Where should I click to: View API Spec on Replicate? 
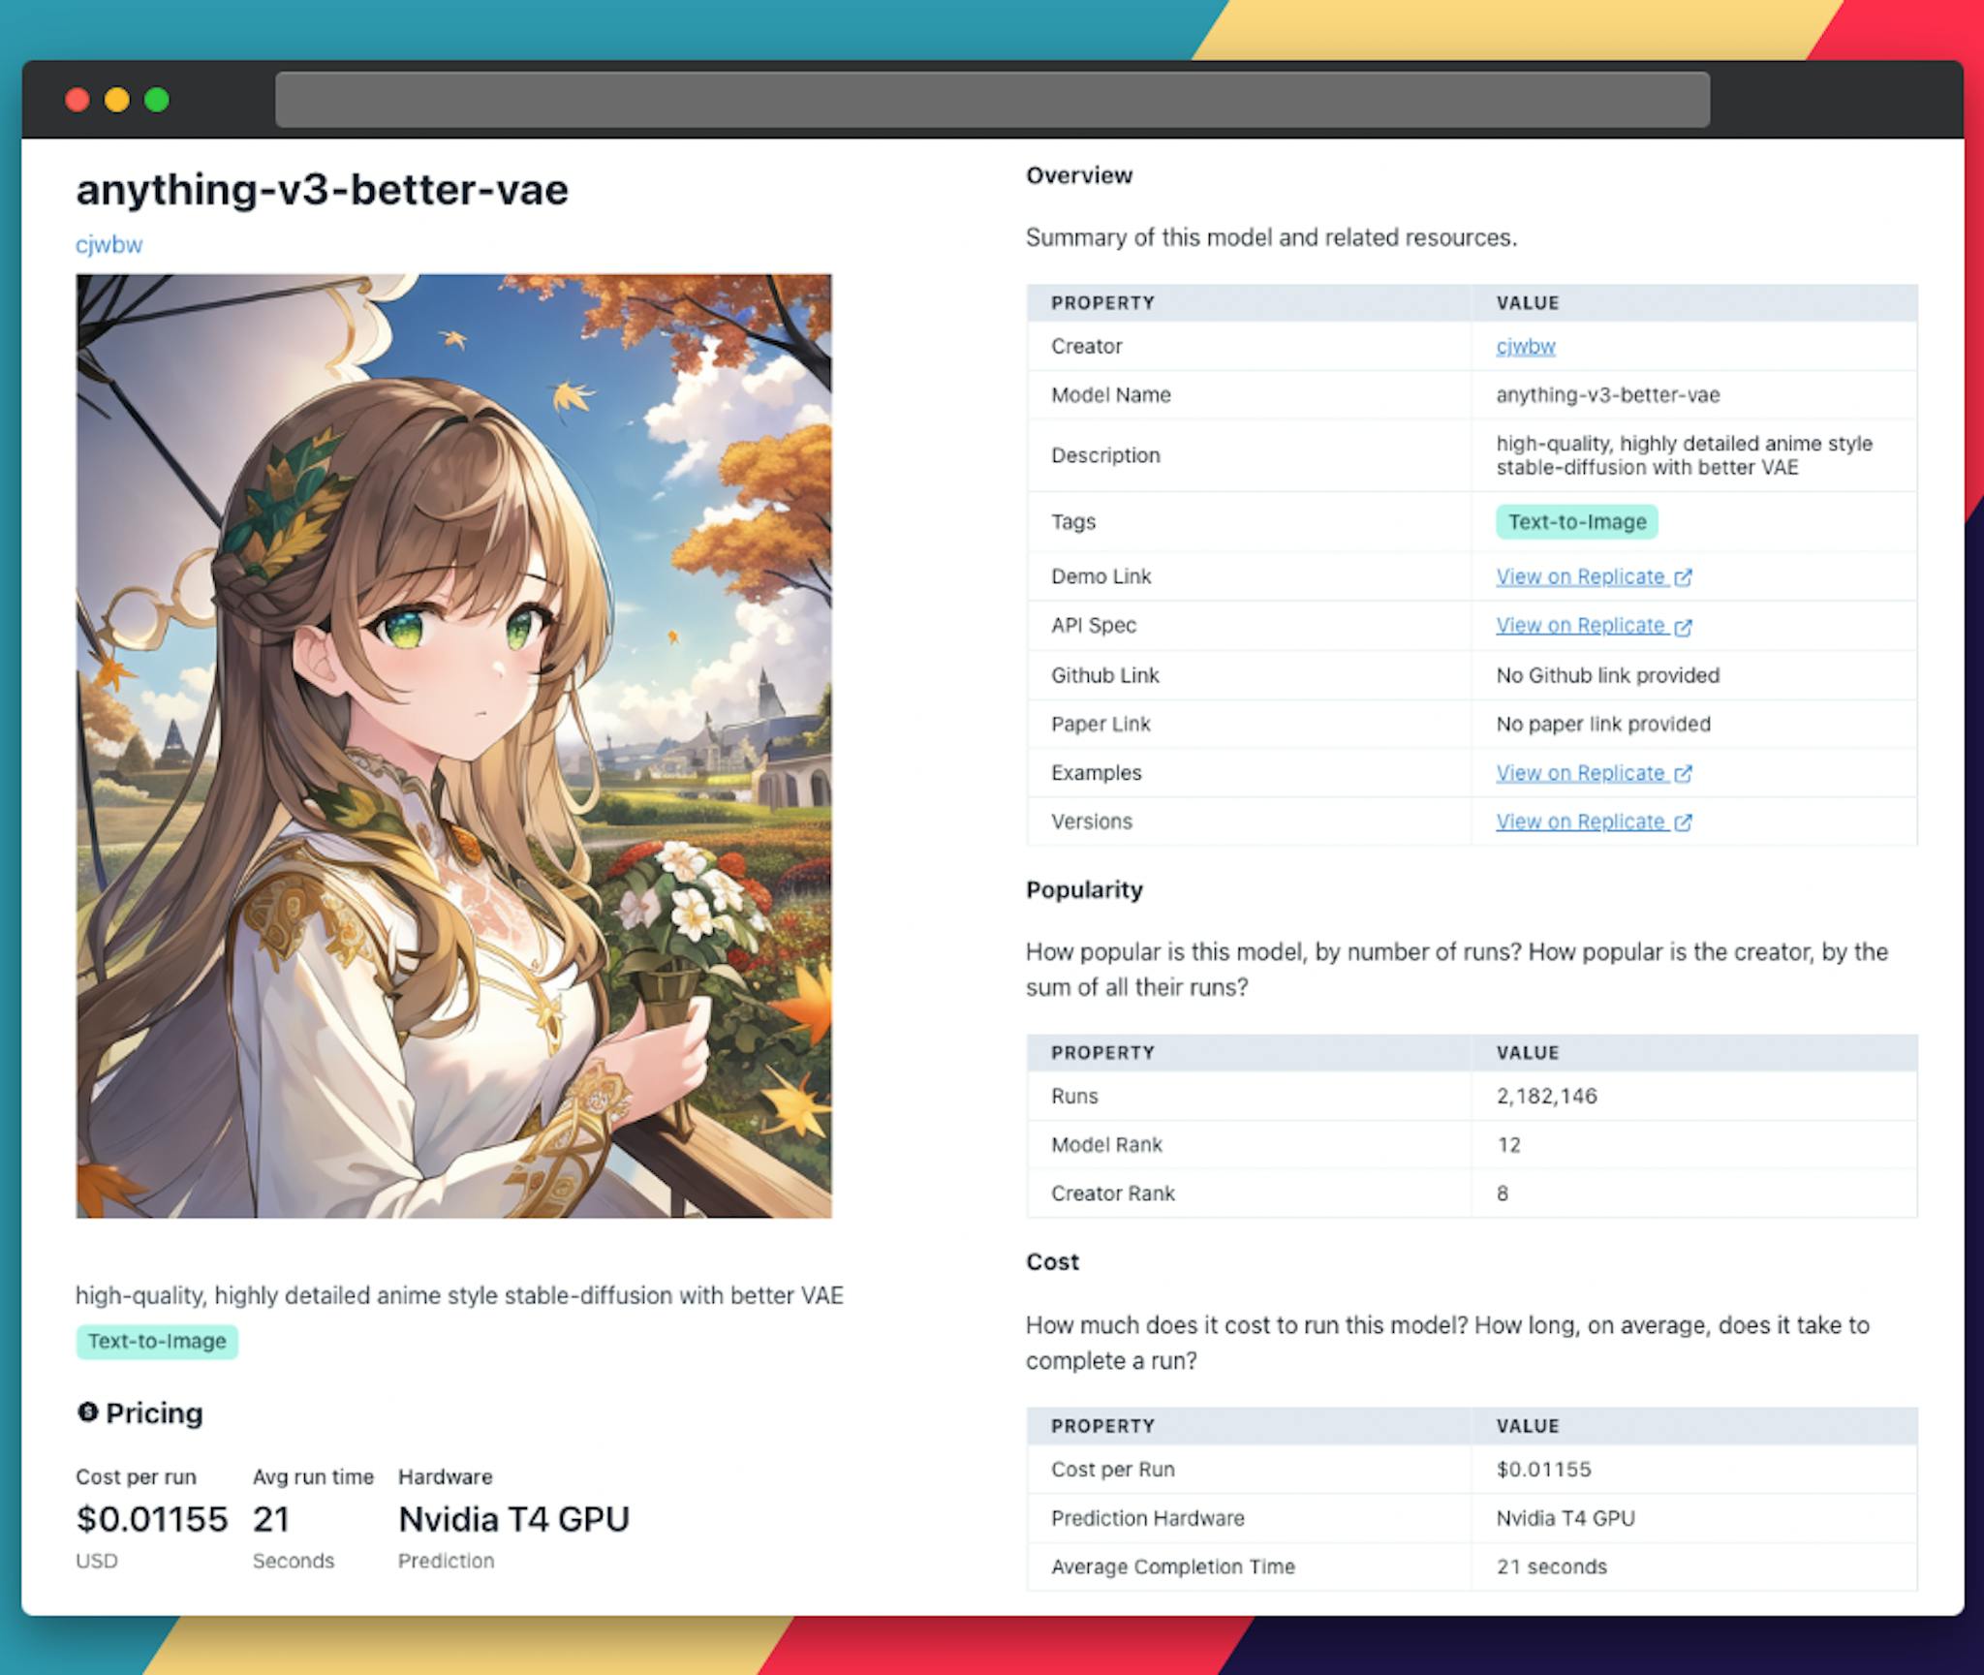(x=1592, y=625)
